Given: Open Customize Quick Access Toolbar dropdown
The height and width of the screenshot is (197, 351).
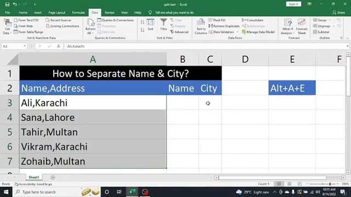Looking at the screenshot, I should [x=35, y=4].
